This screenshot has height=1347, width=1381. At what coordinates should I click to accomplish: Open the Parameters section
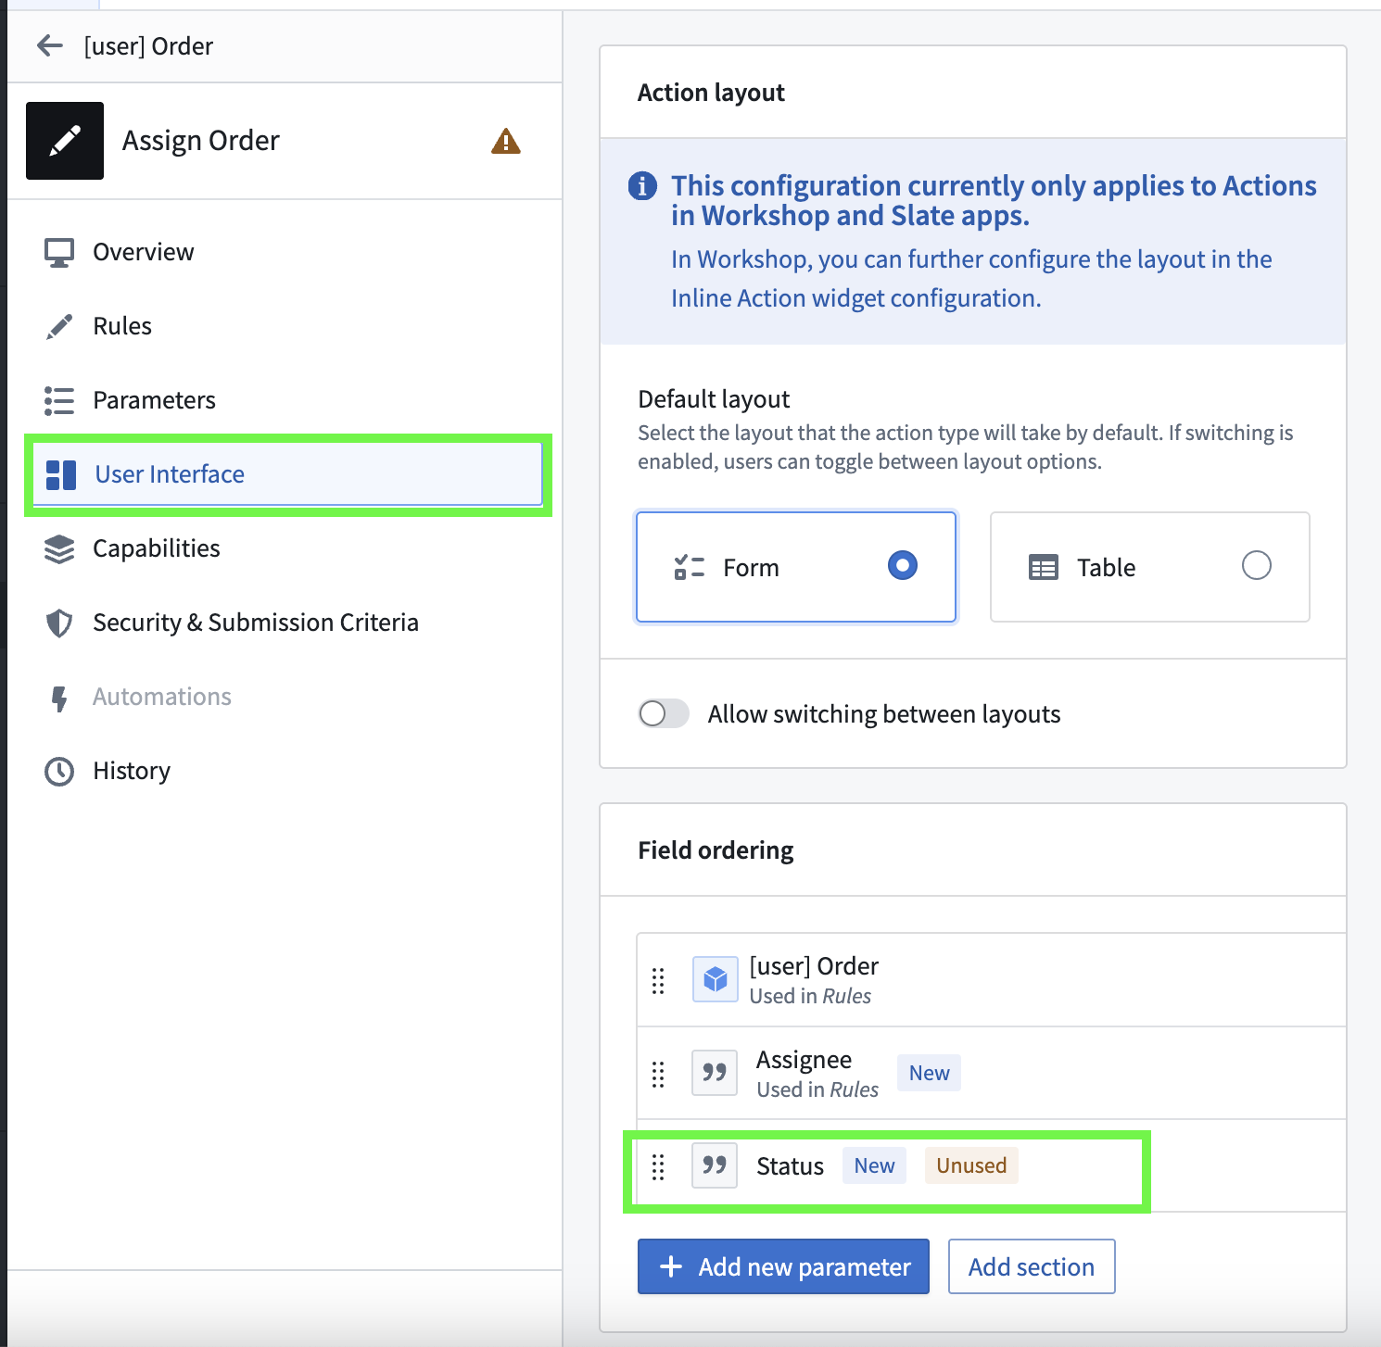(154, 400)
